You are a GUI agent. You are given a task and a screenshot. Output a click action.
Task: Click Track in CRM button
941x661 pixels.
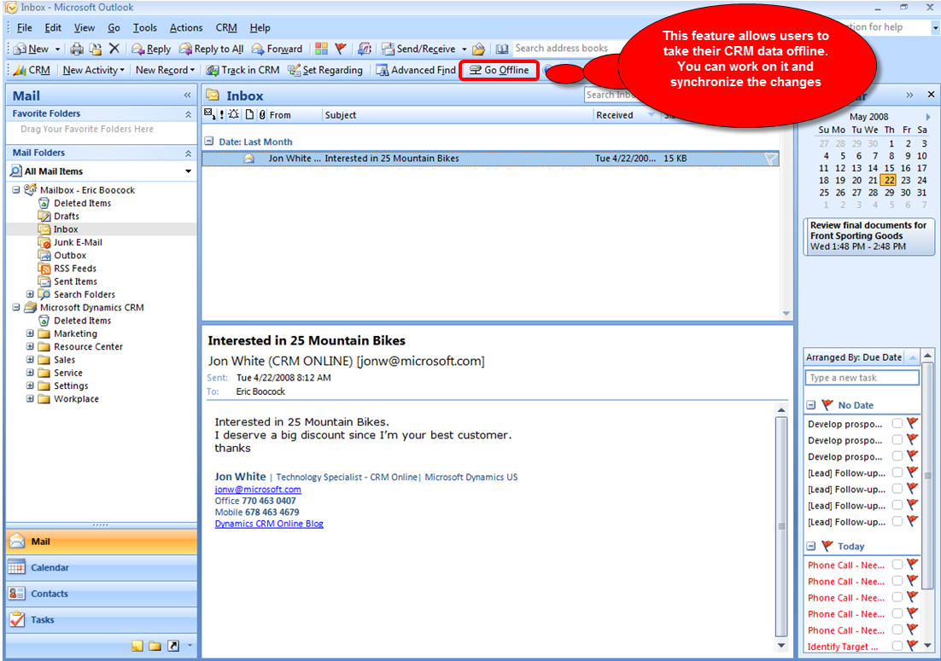coord(243,70)
